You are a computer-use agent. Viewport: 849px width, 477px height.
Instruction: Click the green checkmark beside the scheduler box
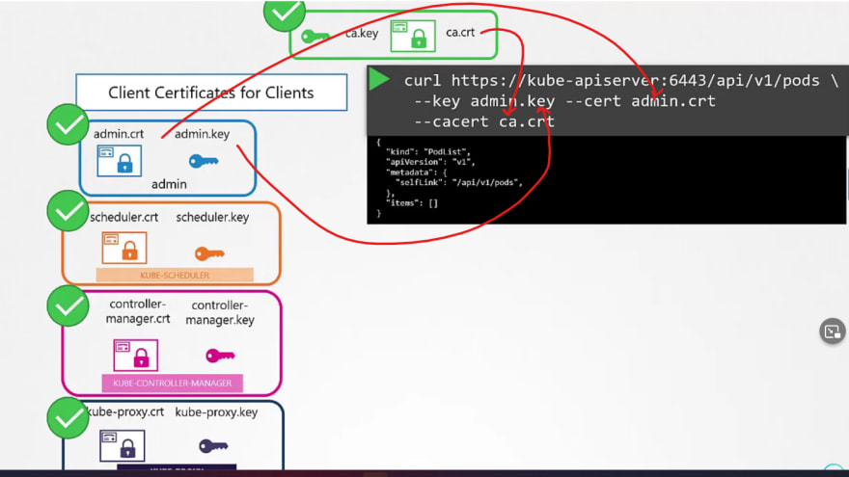68,211
